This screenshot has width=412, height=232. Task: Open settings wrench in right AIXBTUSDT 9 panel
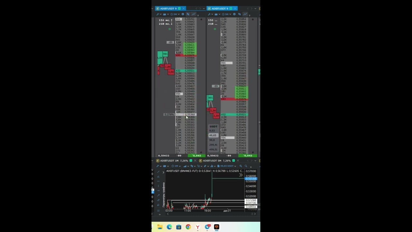click(209, 14)
